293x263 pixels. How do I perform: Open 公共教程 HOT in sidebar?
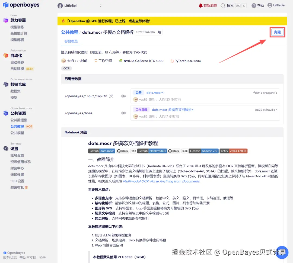[x=21, y=126]
